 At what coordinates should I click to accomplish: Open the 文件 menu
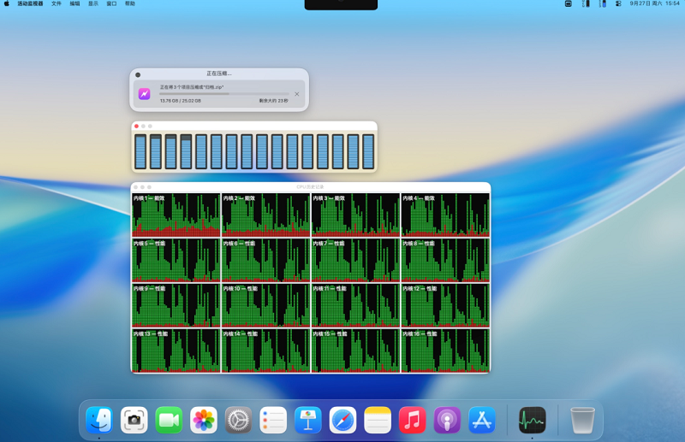click(57, 3)
